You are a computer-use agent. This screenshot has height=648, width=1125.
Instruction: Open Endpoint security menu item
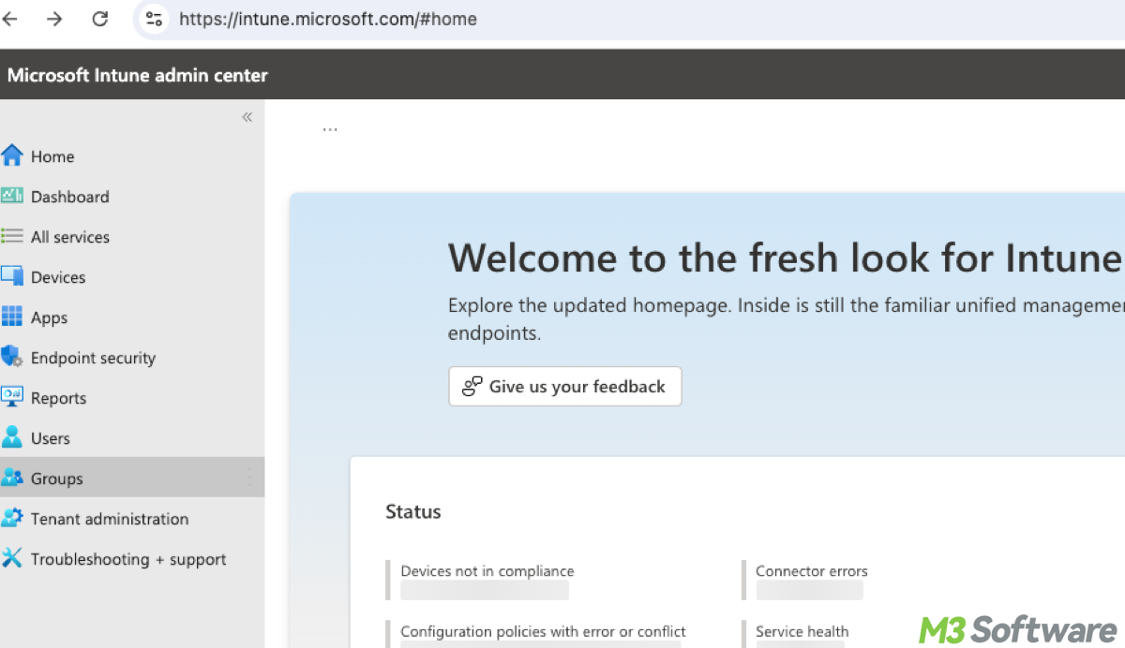(132, 358)
